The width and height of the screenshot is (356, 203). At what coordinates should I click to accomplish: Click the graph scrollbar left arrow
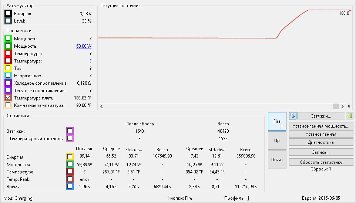click(x=101, y=106)
